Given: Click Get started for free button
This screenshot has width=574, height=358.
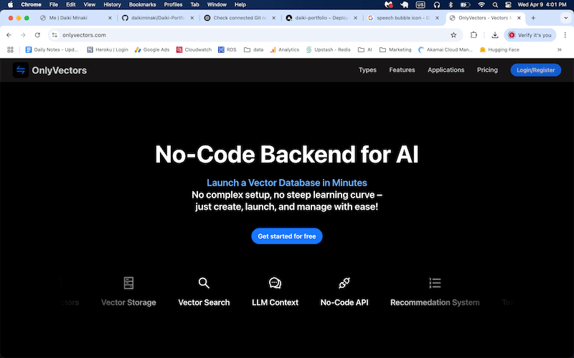Looking at the screenshot, I should 286,236.
